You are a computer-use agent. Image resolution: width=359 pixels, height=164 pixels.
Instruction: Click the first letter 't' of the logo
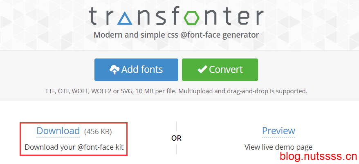[x=94, y=16]
